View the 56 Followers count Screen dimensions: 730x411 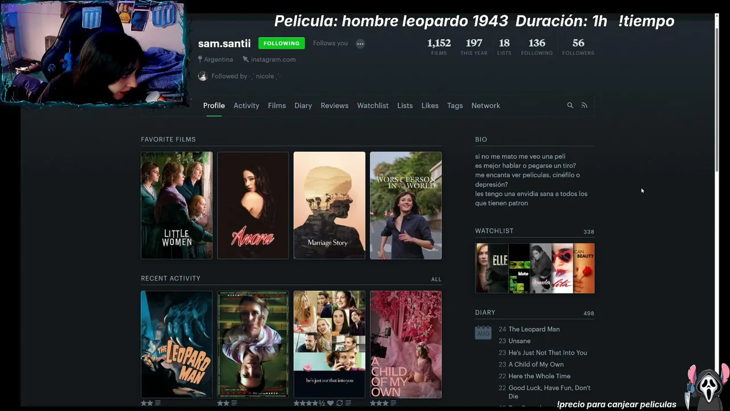tap(578, 46)
